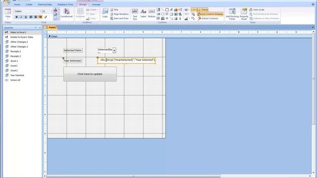
Task: Open SelectedDate combo box arrow on form
Action: pyautogui.click(x=114, y=50)
